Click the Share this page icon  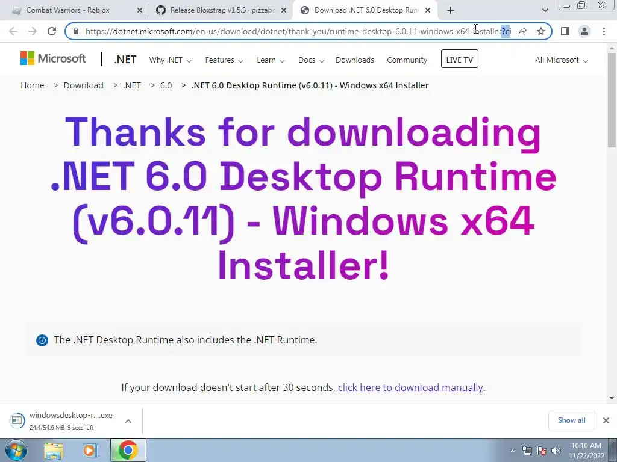(522, 31)
